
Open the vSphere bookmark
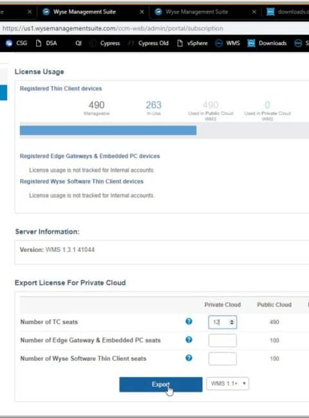pos(192,43)
